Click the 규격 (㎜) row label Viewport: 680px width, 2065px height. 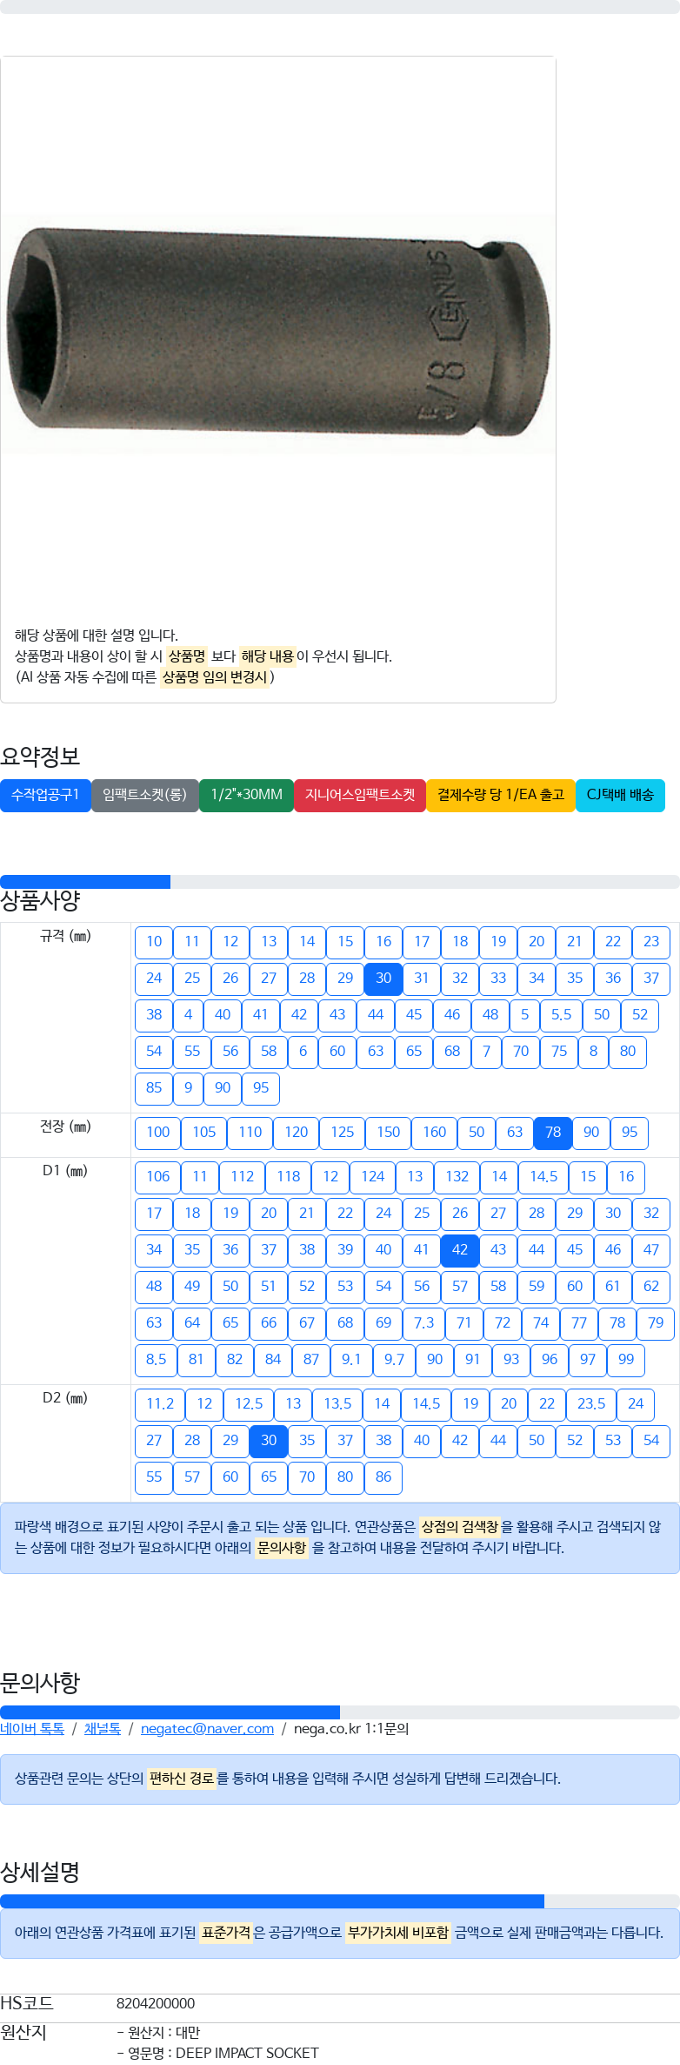point(65,936)
